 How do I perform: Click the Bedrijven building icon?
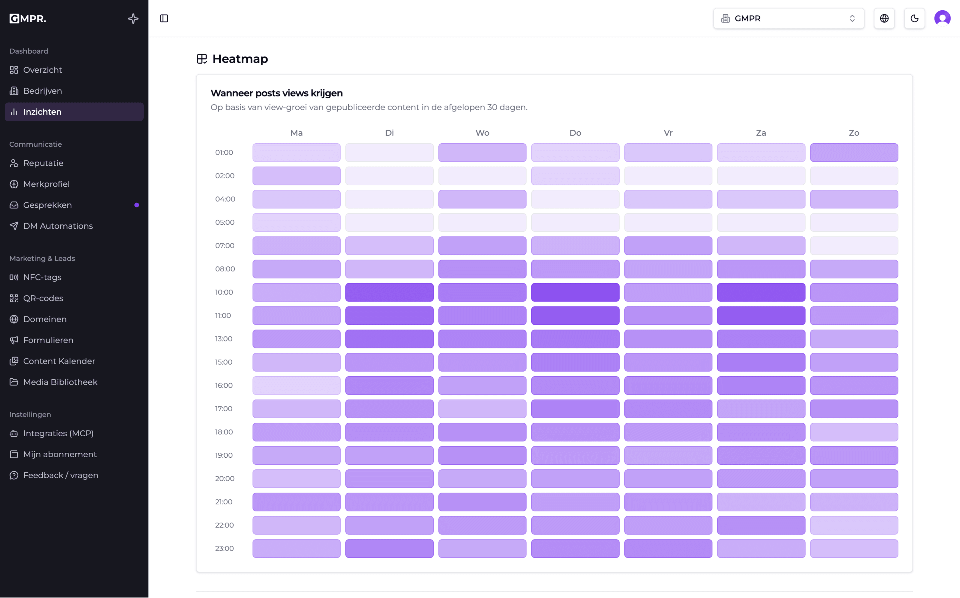point(14,91)
